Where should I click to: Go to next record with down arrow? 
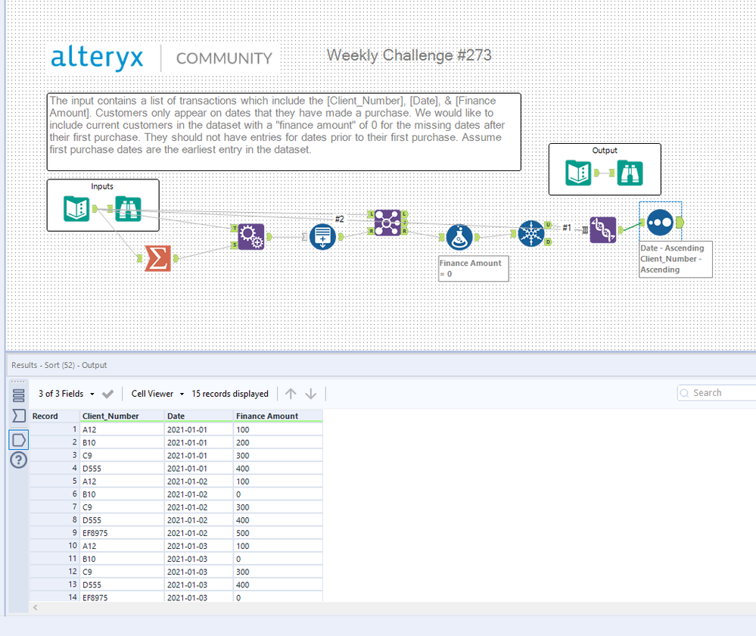pyautogui.click(x=311, y=394)
